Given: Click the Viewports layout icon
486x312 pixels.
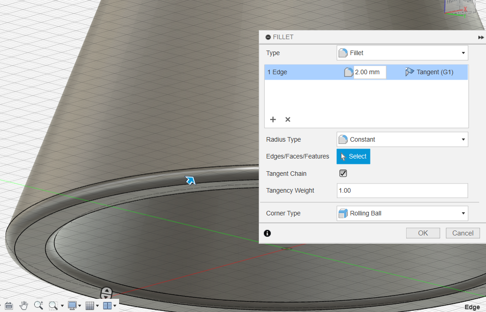Looking at the screenshot, I should pos(107,306).
